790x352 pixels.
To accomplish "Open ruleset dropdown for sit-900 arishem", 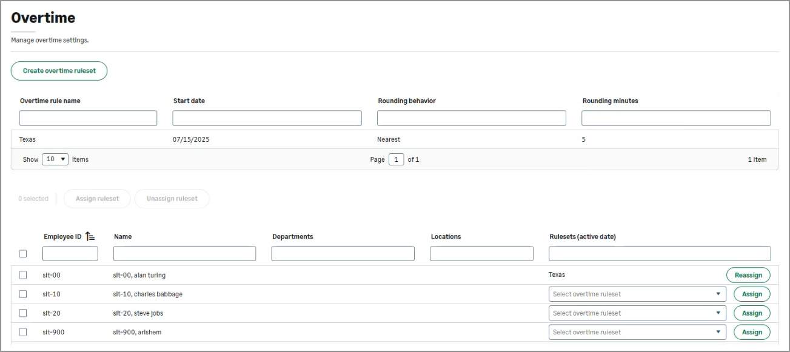I will [637, 332].
